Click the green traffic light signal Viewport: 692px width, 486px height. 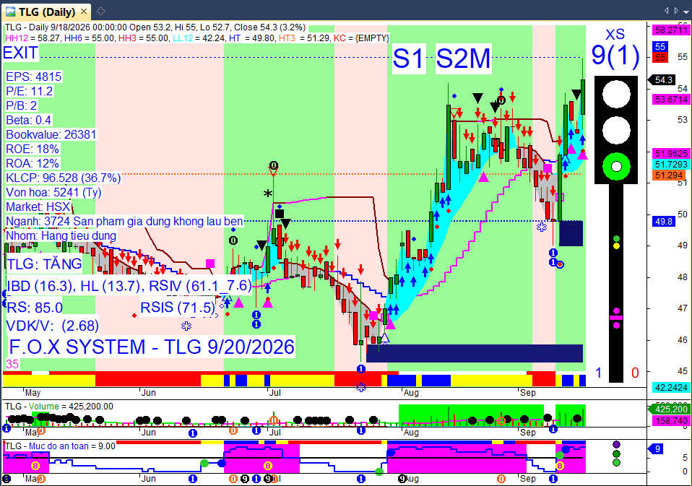pyautogui.click(x=616, y=166)
